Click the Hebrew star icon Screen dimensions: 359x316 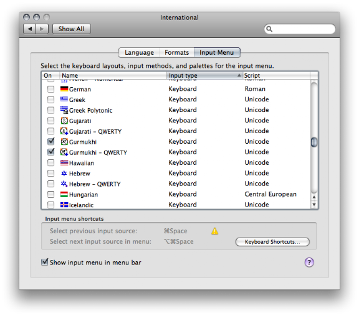pos(64,173)
